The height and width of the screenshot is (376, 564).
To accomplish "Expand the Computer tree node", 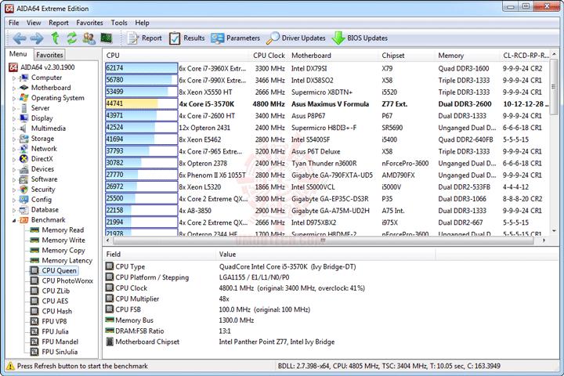I will point(14,78).
